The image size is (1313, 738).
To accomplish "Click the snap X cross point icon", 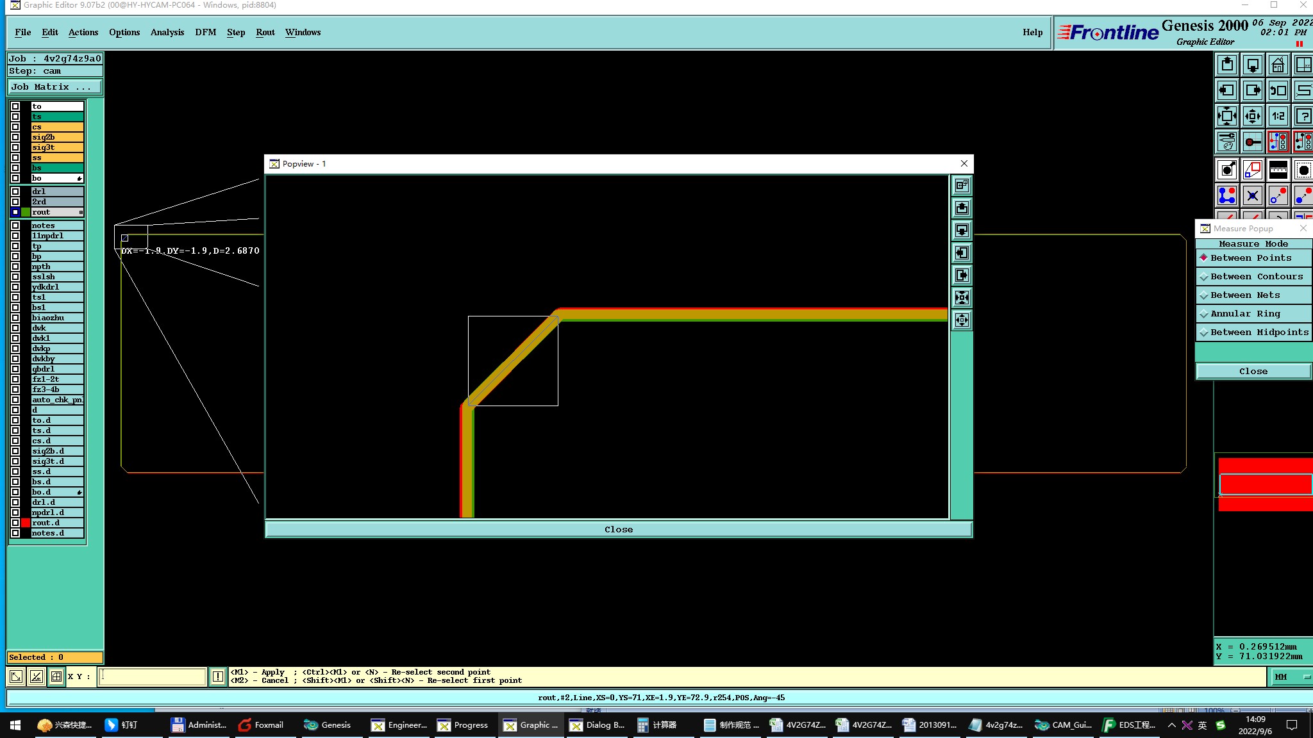I will click(1252, 195).
